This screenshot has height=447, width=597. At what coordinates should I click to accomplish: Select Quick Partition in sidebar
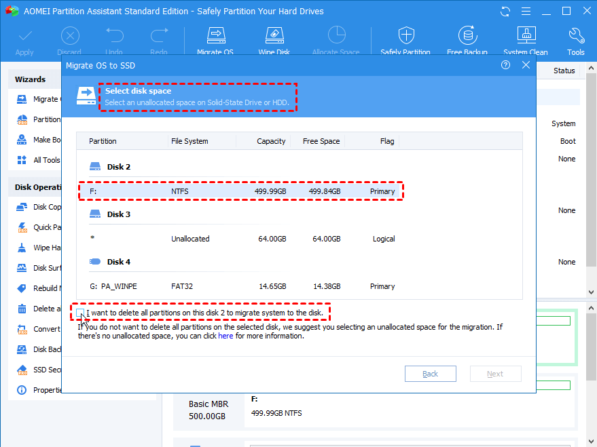(38, 227)
